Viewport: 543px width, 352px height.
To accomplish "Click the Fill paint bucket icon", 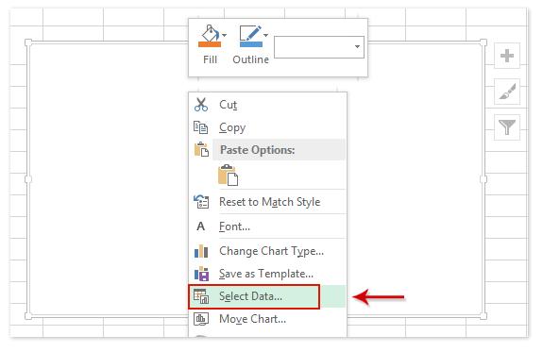I will [209, 36].
